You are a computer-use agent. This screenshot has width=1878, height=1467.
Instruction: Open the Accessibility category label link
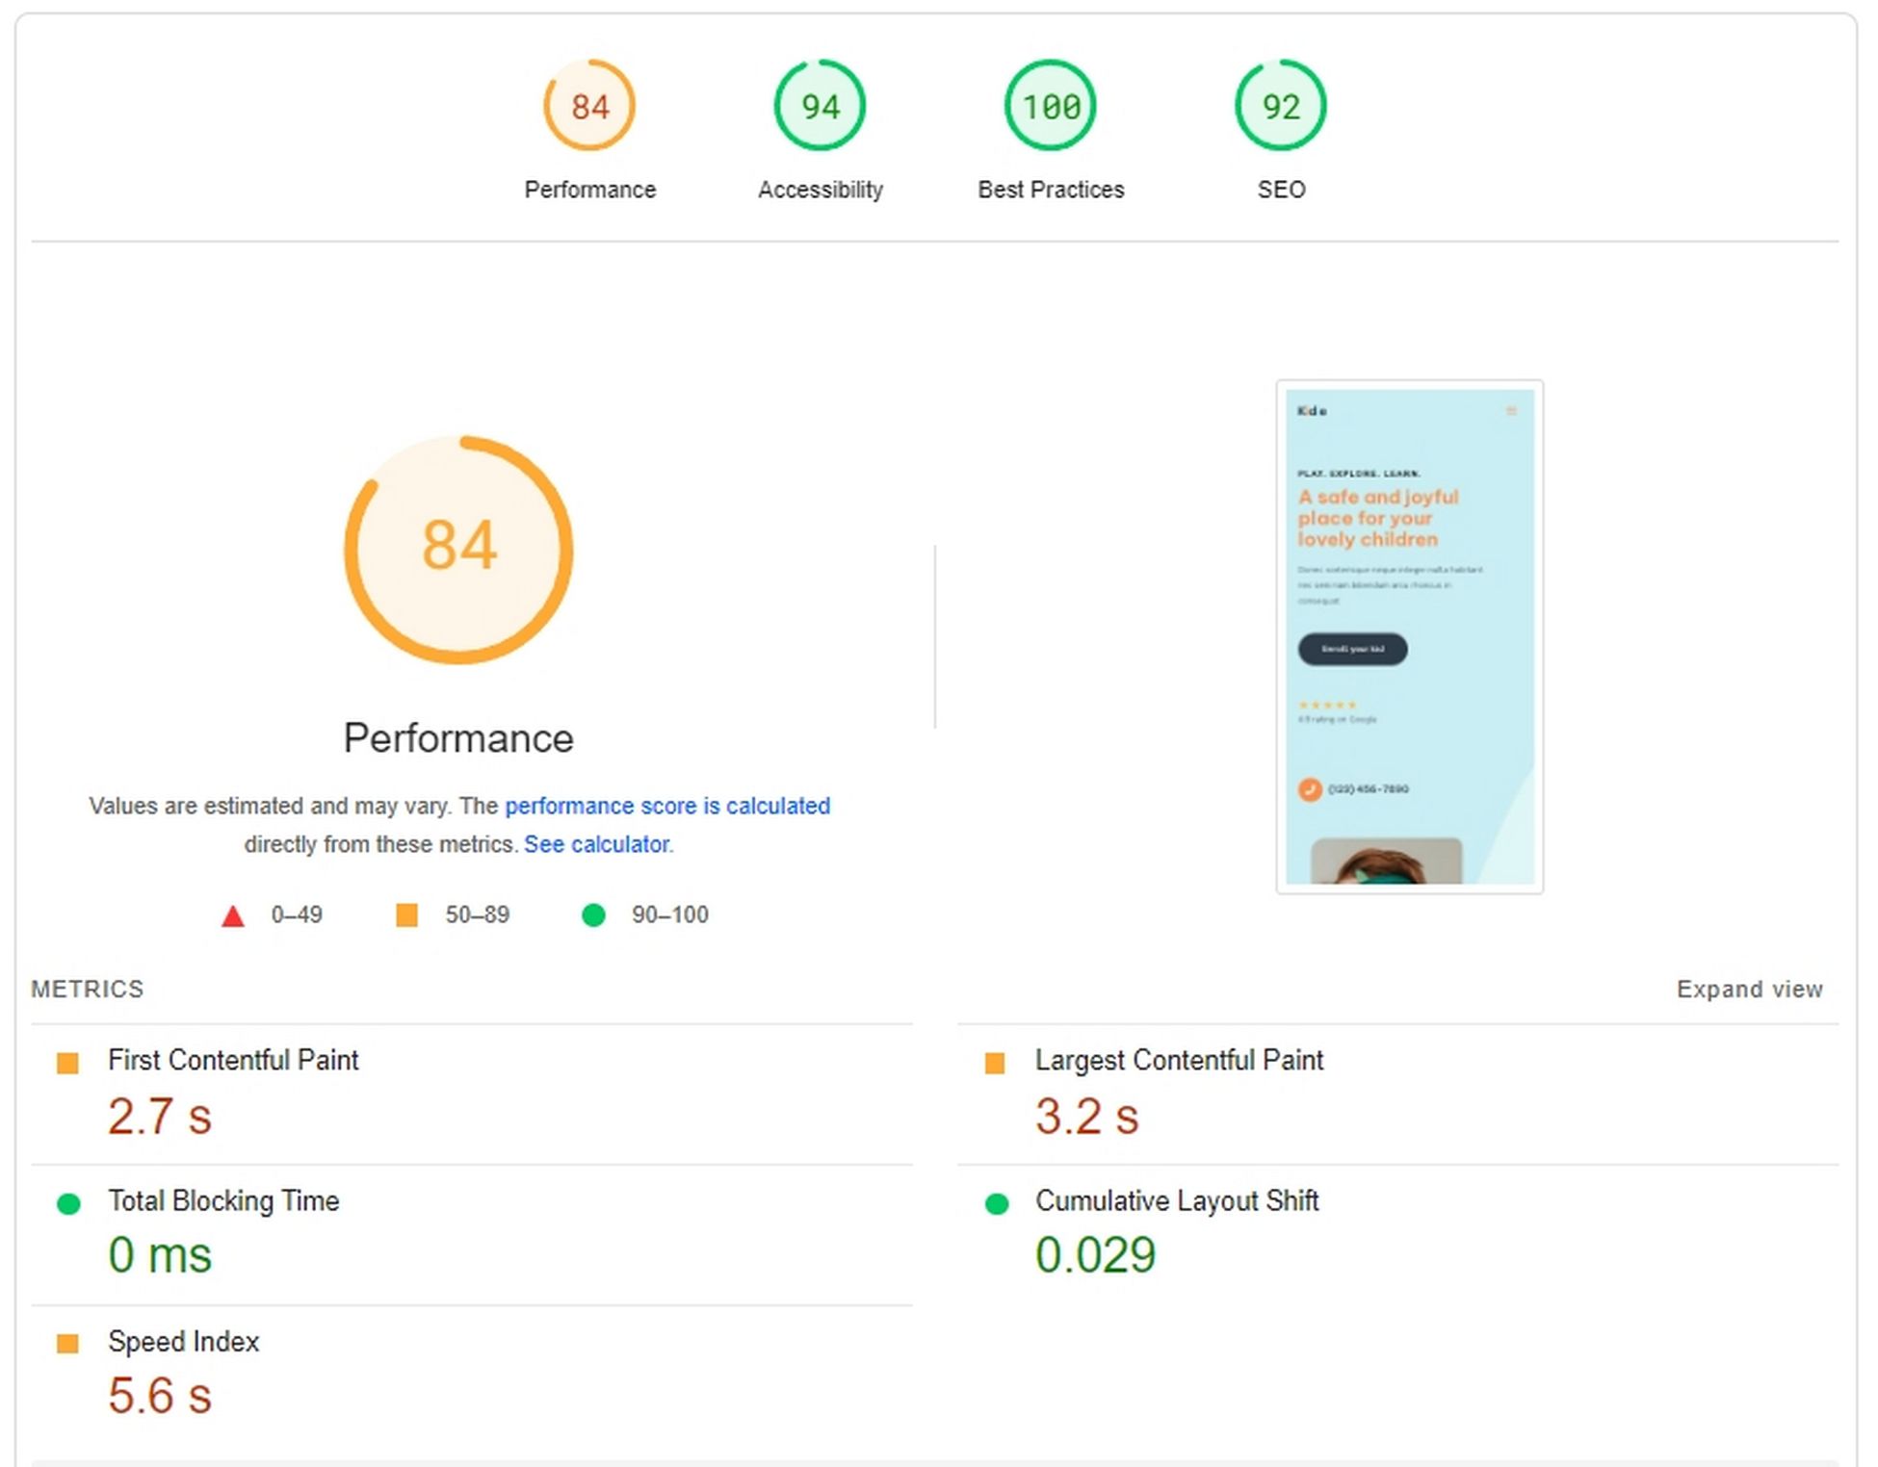coord(820,190)
